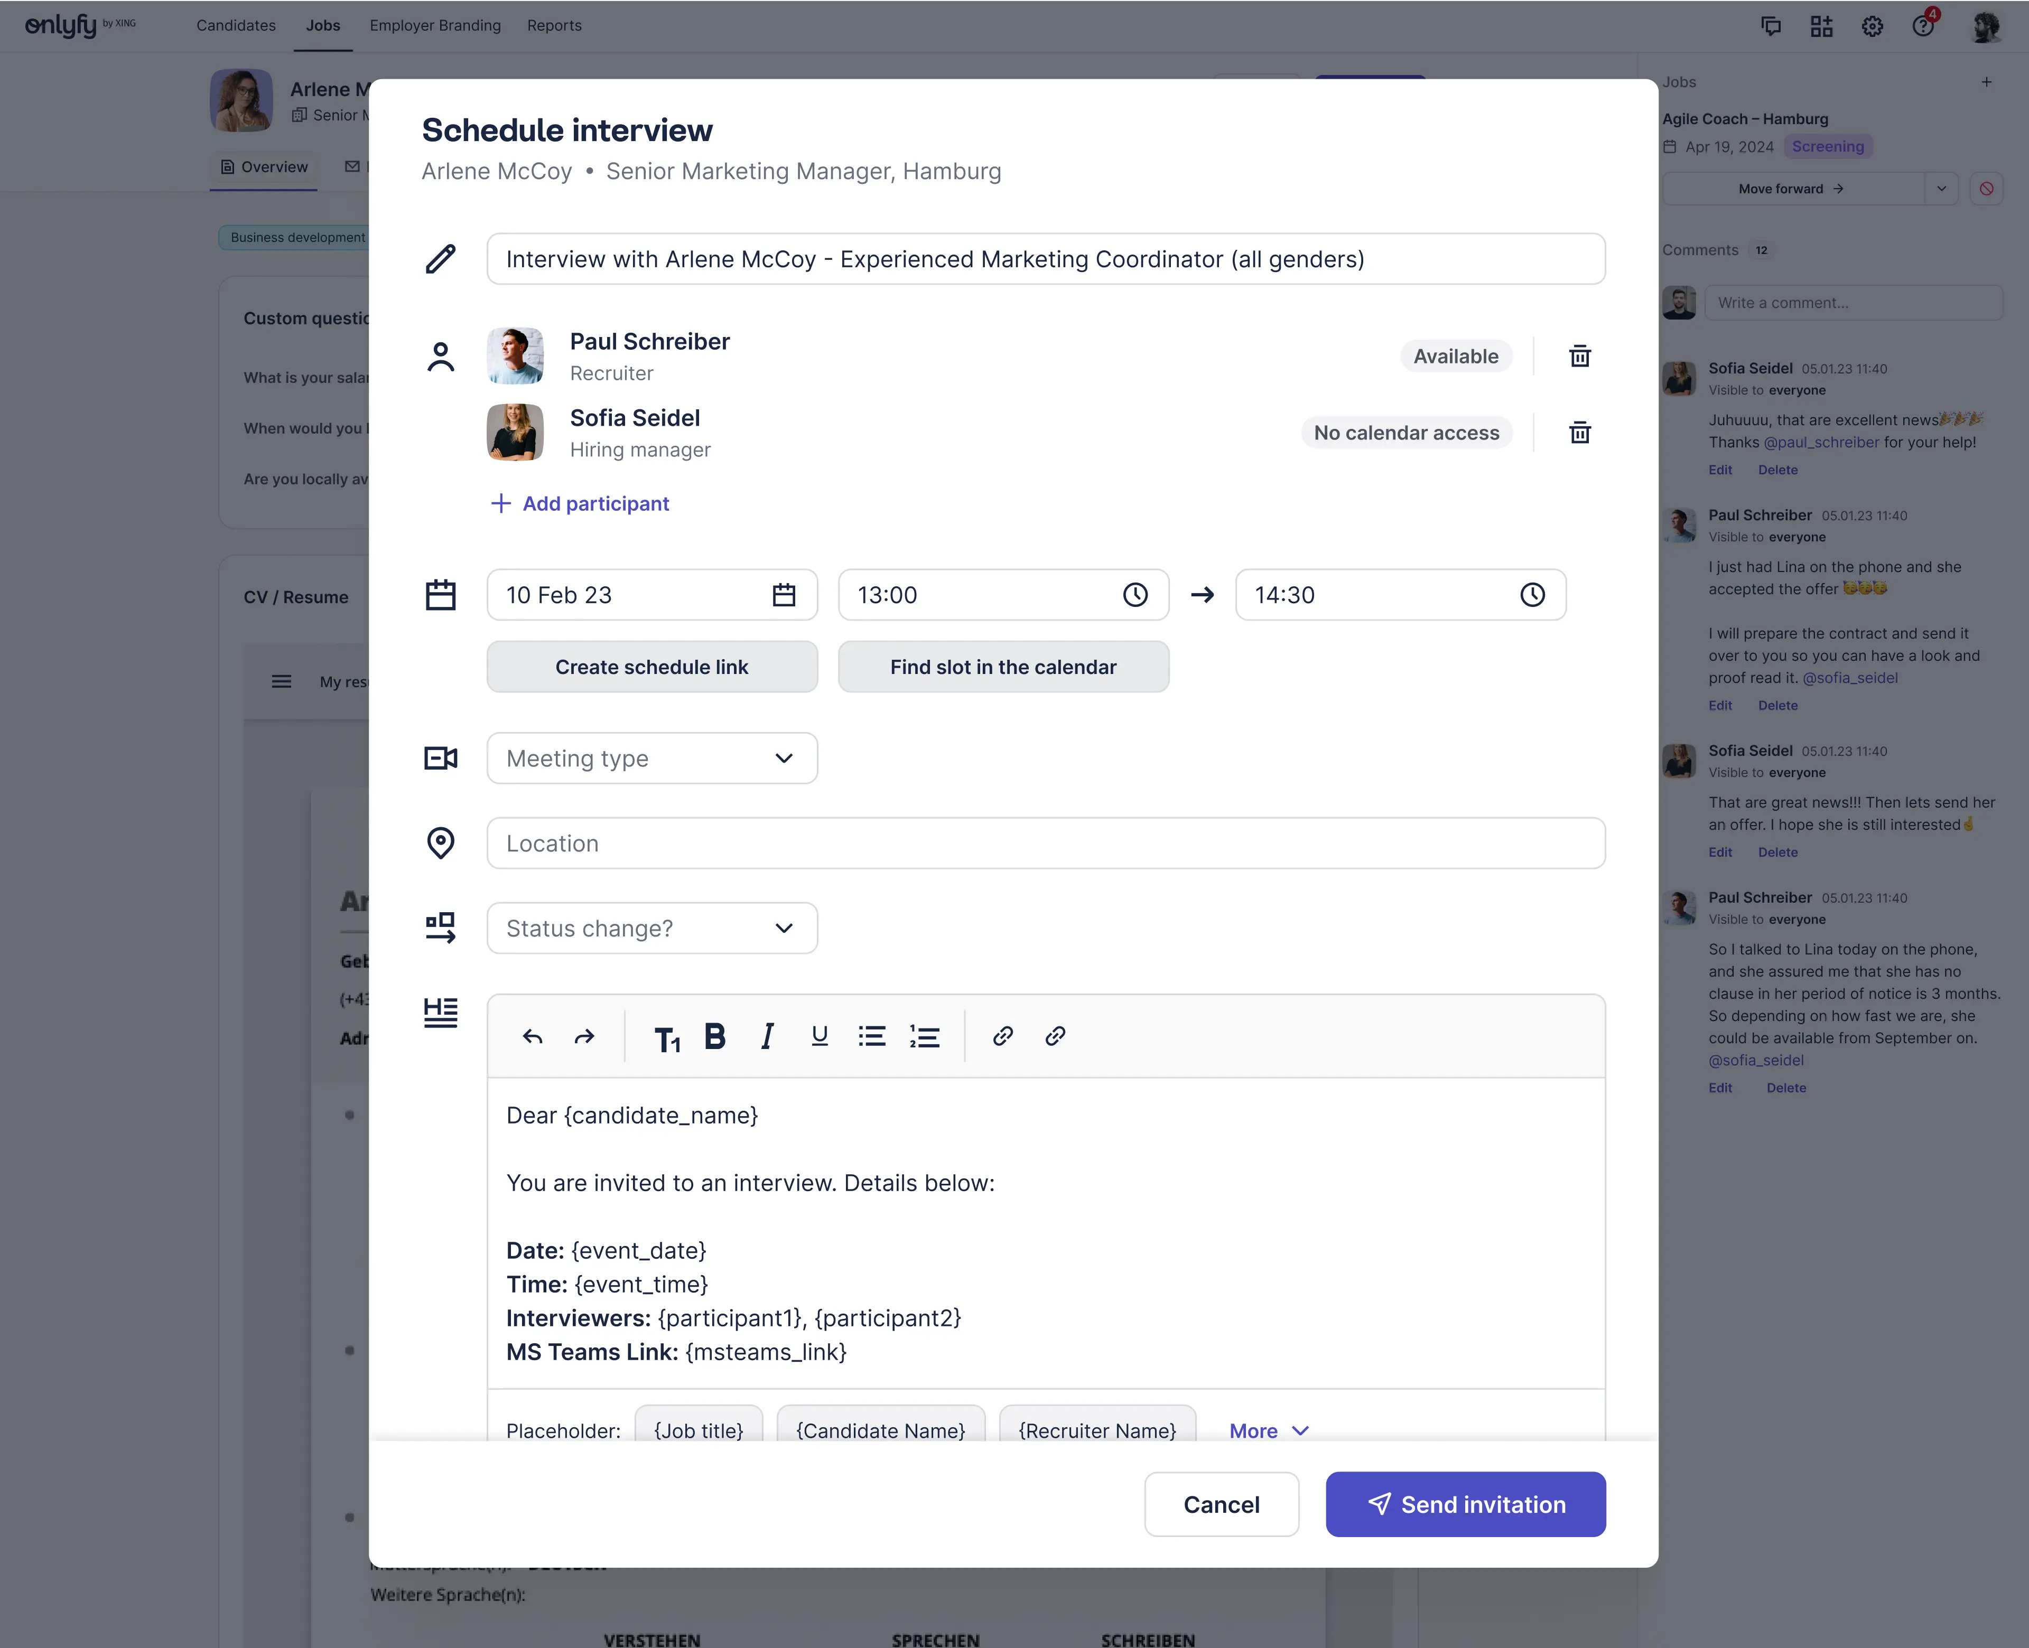Viewport: 2029px width, 1648px height.
Task: Click clock icon in 14:30 end time
Action: point(1532,595)
